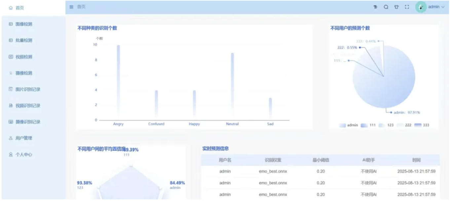Click the film icon beside 视频检测
The image size is (450, 201).
[x=11, y=57]
